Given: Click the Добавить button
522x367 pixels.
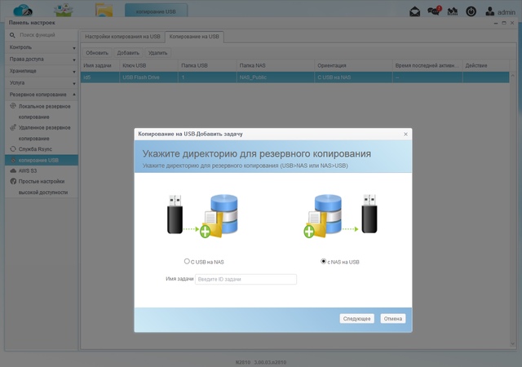Looking at the screenshot, I should pos(128,53).
